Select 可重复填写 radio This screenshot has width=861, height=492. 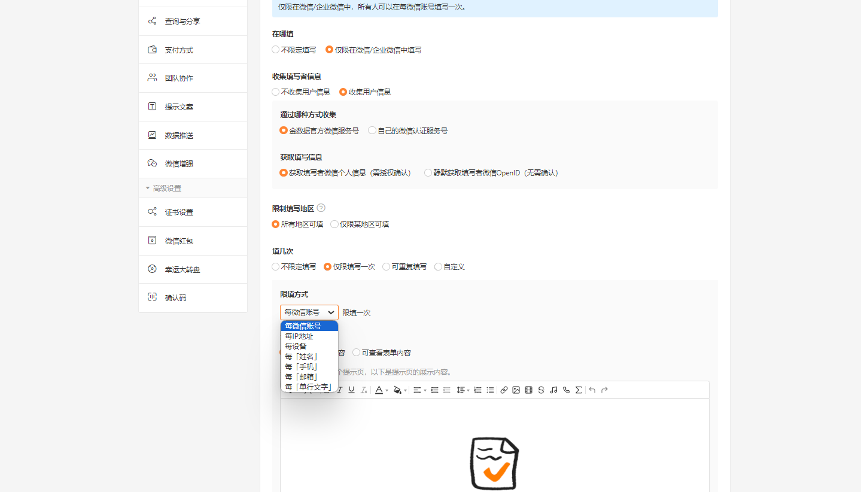tap(386, 266)
